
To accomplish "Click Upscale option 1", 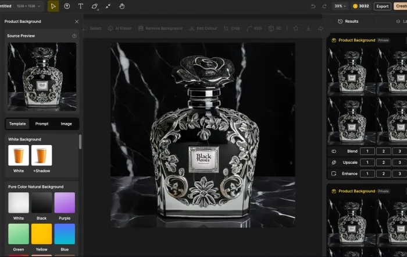I will click(367, 163).
